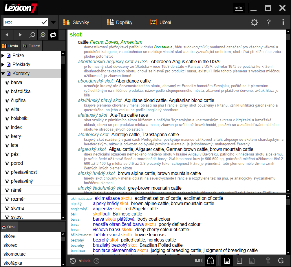Select the rozměr context entry

[31, 199]
